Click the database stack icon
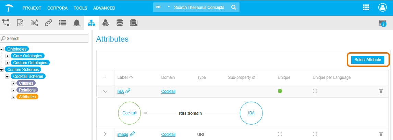This screenshot has width=393, height=140. click(120, 23)
